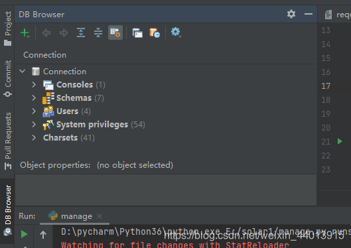Open DB Browser settings blue gear
Image resolution: width=351 pixels, height=248 pixels.
(176, 32)
